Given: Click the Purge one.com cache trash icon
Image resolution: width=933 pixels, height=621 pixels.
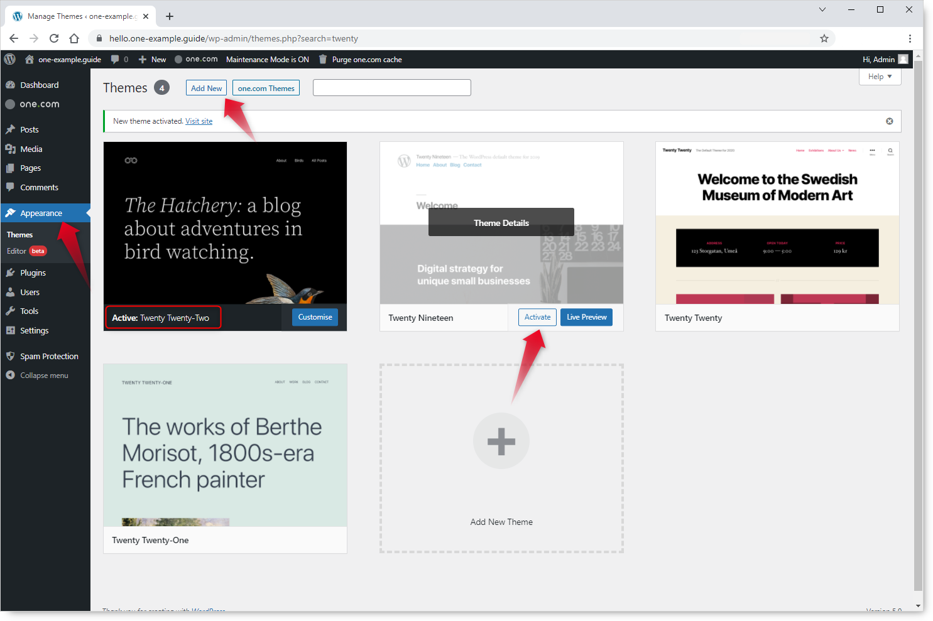Looking at the screenshot, I should [x=322, y=59].
